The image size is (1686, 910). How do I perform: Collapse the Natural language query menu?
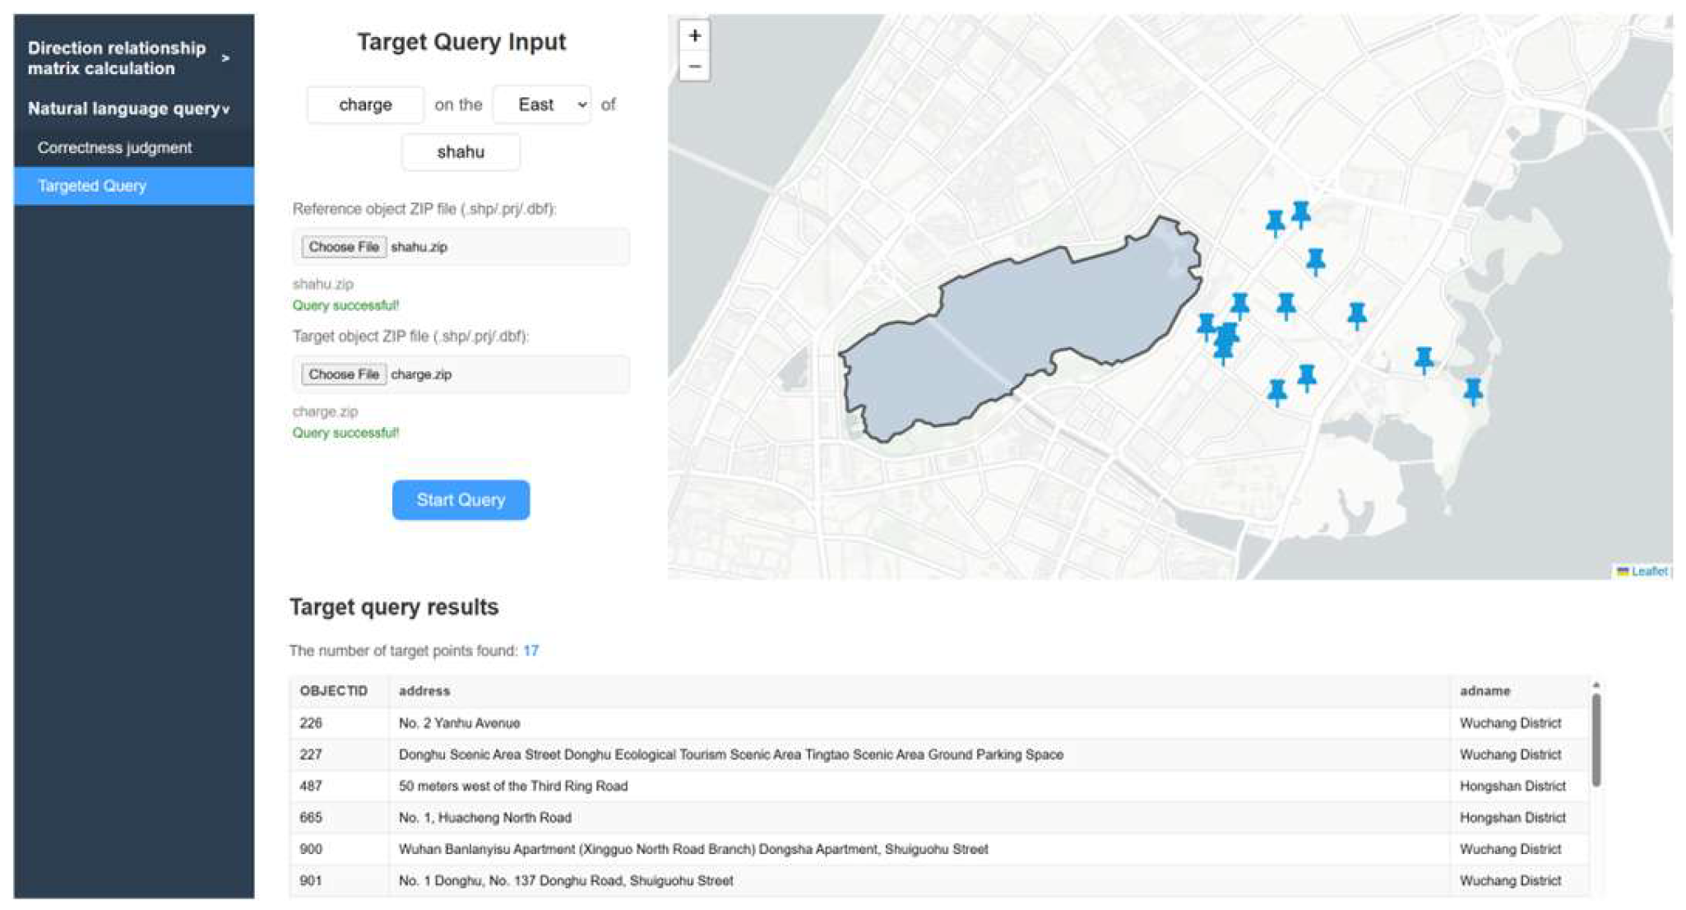[x=127, y=109]
